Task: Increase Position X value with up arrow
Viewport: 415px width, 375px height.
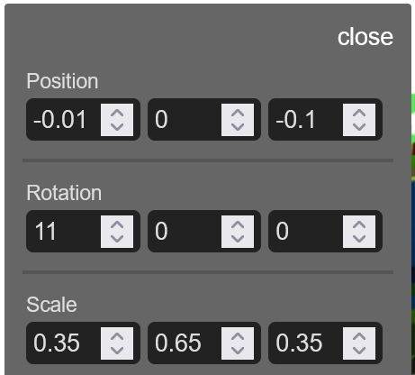Action: click(117, 113)
